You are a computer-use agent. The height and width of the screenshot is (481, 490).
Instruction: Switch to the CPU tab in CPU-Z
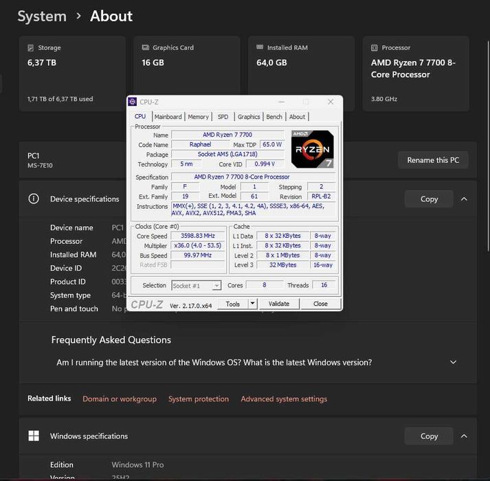point(140,117)
